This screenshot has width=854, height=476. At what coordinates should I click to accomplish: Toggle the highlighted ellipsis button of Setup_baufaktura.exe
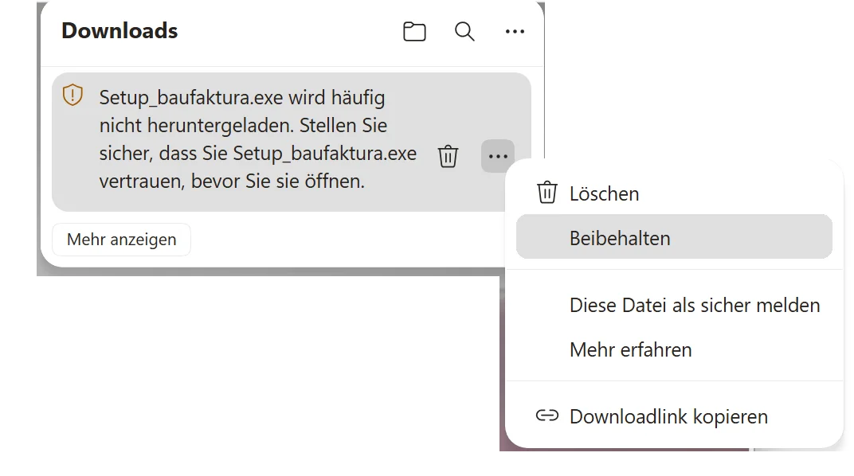(498, 156)
